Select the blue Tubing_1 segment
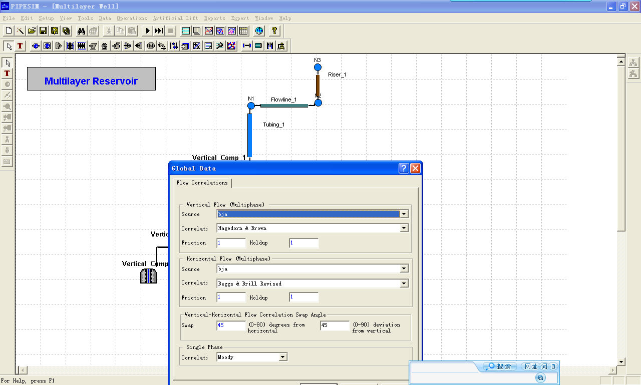Image resolution: width=641 pixels, height=385 pixels. 249,135
